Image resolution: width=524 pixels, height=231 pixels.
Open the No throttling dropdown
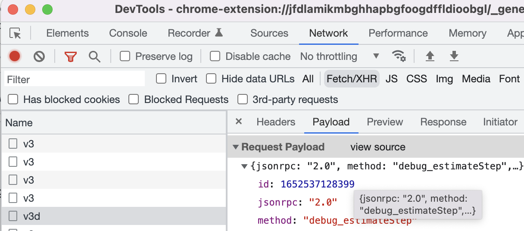point(340,56)
